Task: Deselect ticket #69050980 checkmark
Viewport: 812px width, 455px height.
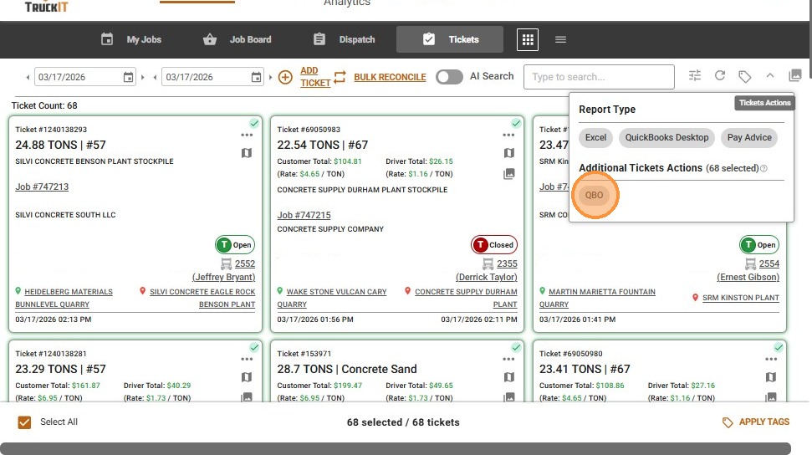Action: (779, 347)
